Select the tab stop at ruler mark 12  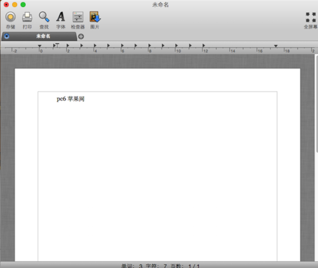click(x=204, y=46)
